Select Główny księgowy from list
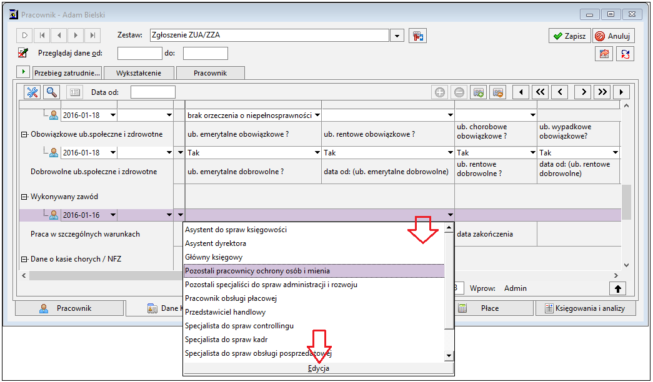The height and width of the screenshot is (382, 653). click(314, 257)
